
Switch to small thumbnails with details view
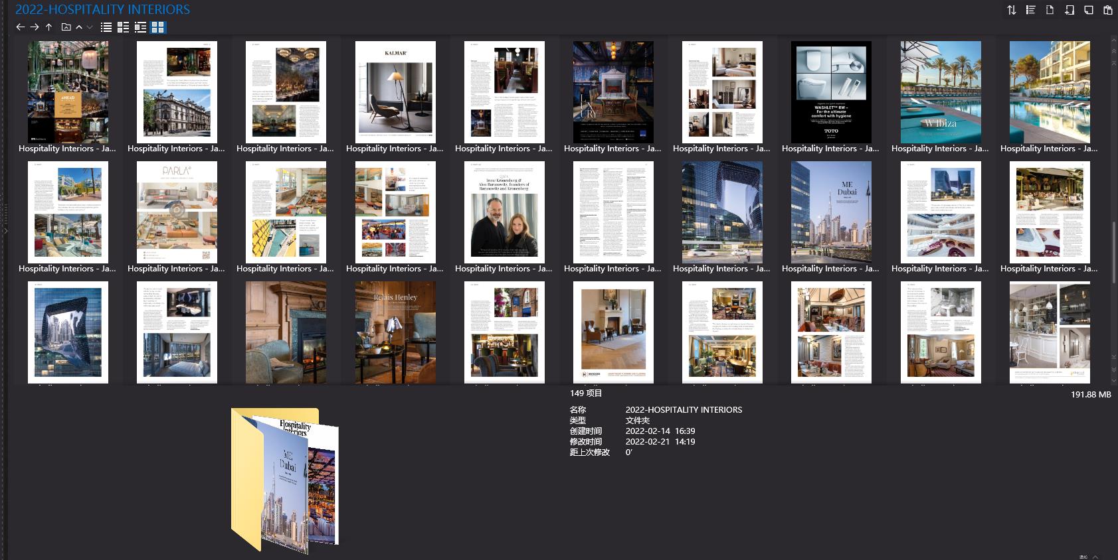[124, 27]
